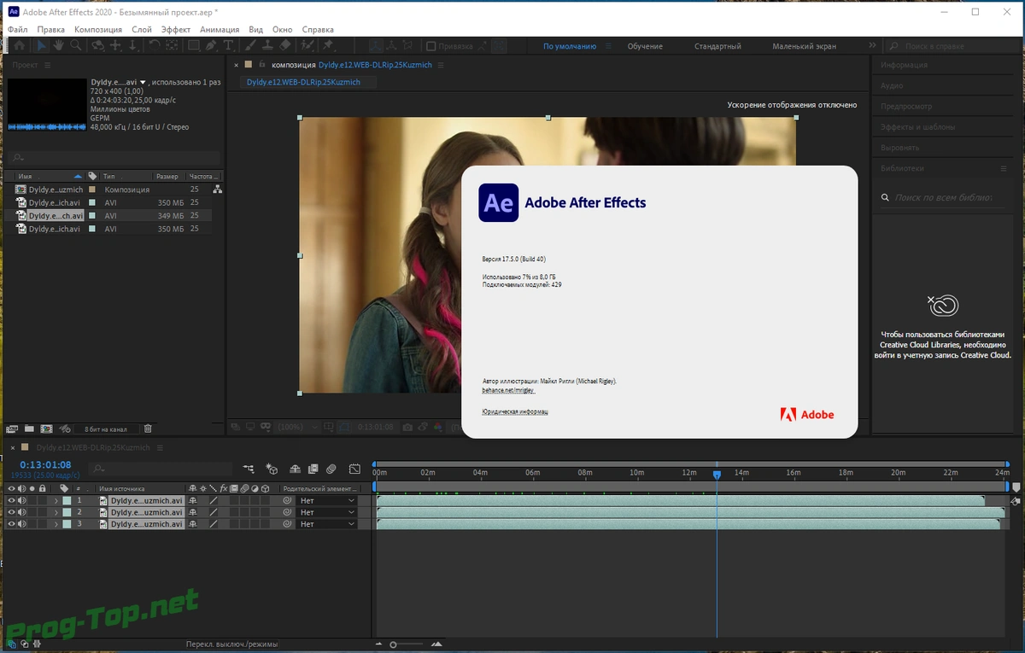The image size is (1025, 653).
Task: Expand layer 2 properties
Action: 56,512
